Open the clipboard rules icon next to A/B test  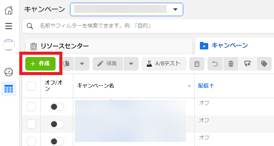[x=197, y=64]
